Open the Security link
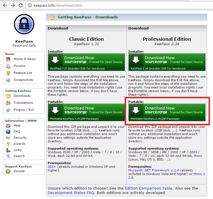The image size is (213, 199). pyautogui.click(x=20, y=138)
